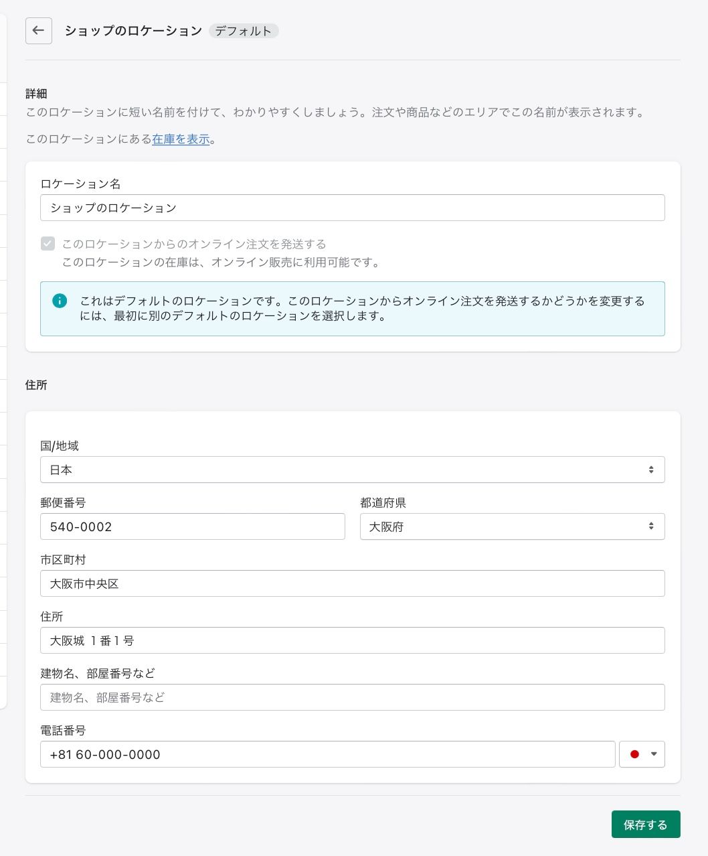The width and height of the screenshot is (708, 856).
Task: Click the 建物名、部屋番号など field label
Action: 98,674
